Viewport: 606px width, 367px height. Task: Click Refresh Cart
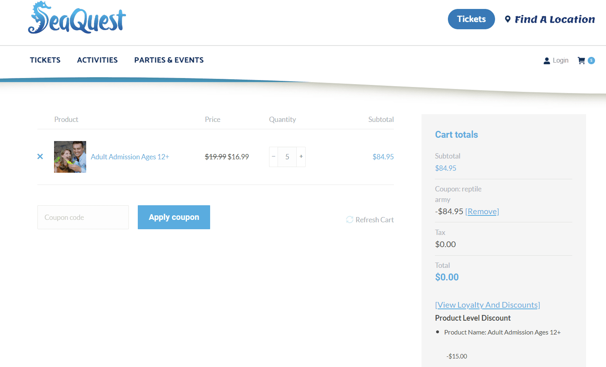tap(374, 220)
